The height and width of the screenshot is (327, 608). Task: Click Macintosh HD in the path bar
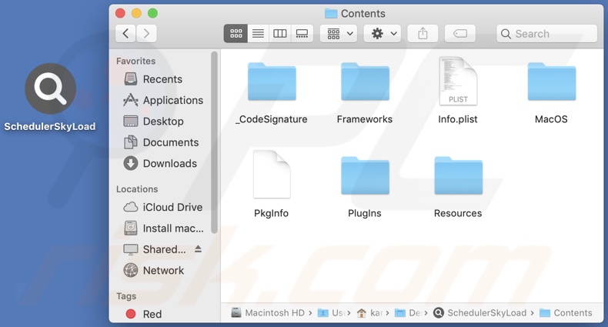click(x=268, y=312)
